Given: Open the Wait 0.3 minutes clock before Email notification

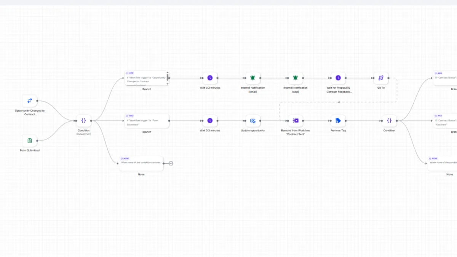Looking at the screenshot, I should point(210,78).
